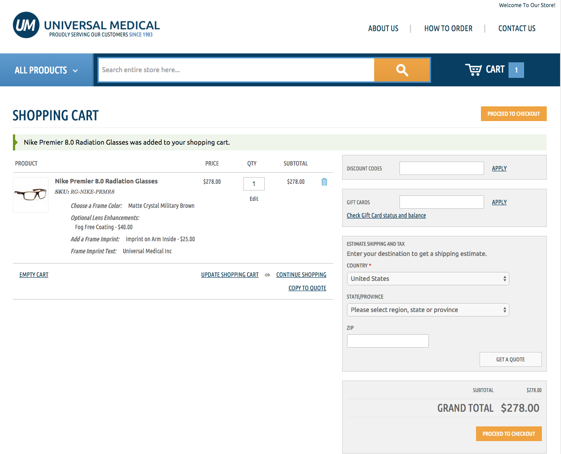The width and height of the screenshot is (561, 454).
Task: Click the quantity input box
Action: point(254,184)
